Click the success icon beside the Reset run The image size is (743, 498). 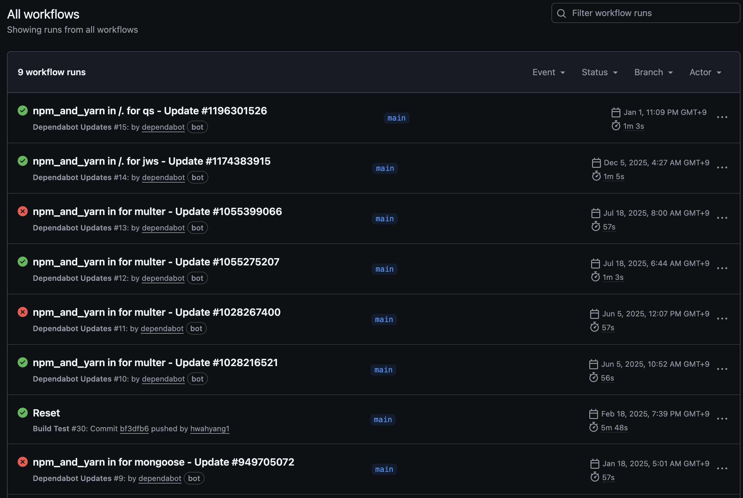point(23,413)
